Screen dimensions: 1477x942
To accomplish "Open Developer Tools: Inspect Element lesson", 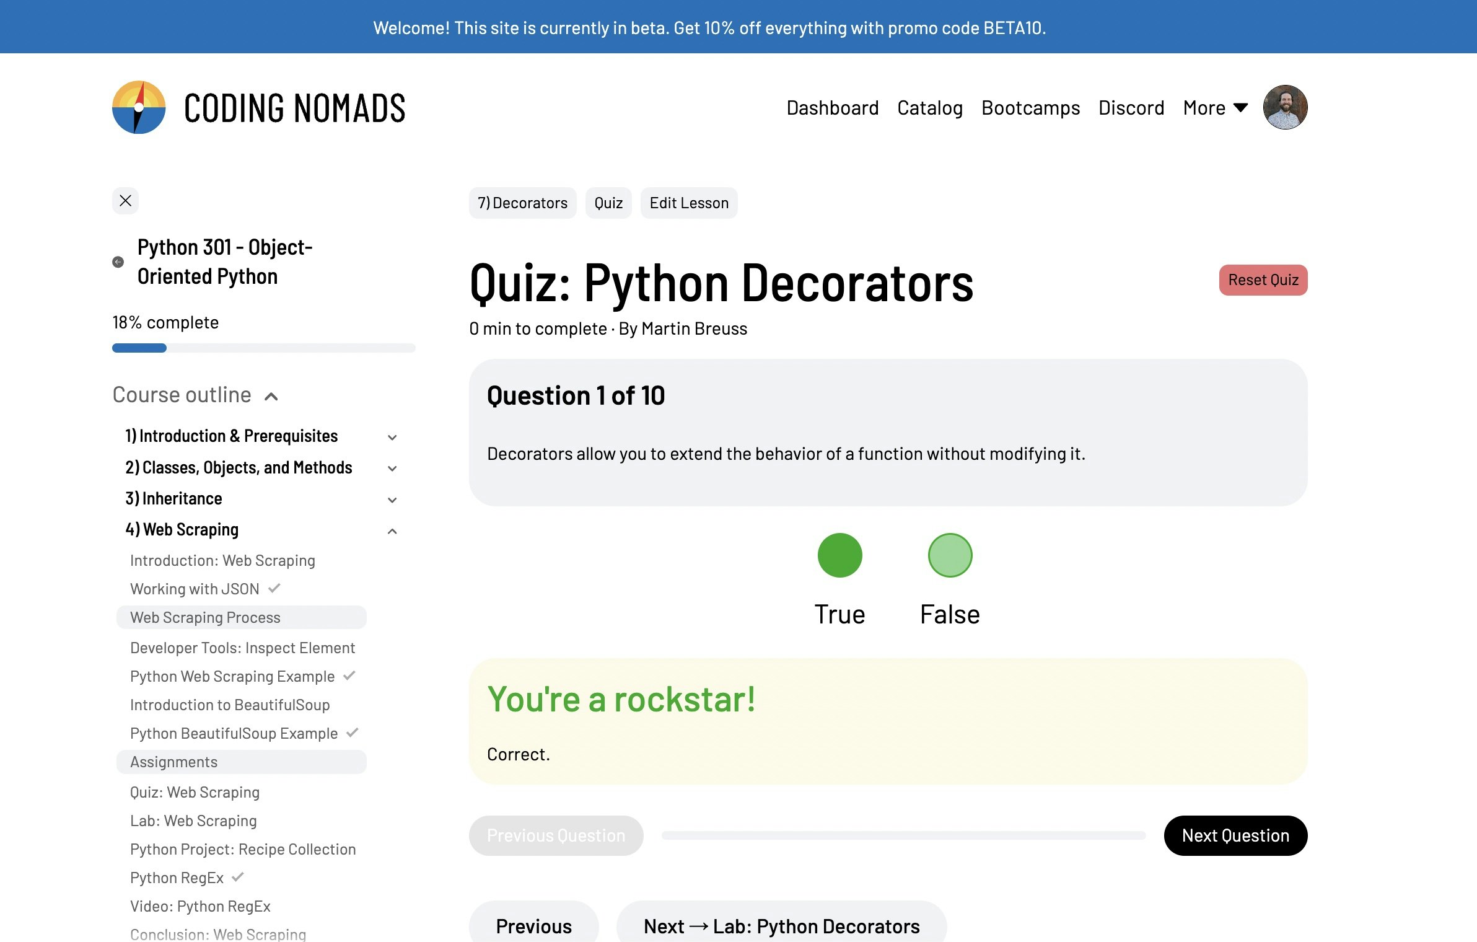I will click(x=242, y=648).
